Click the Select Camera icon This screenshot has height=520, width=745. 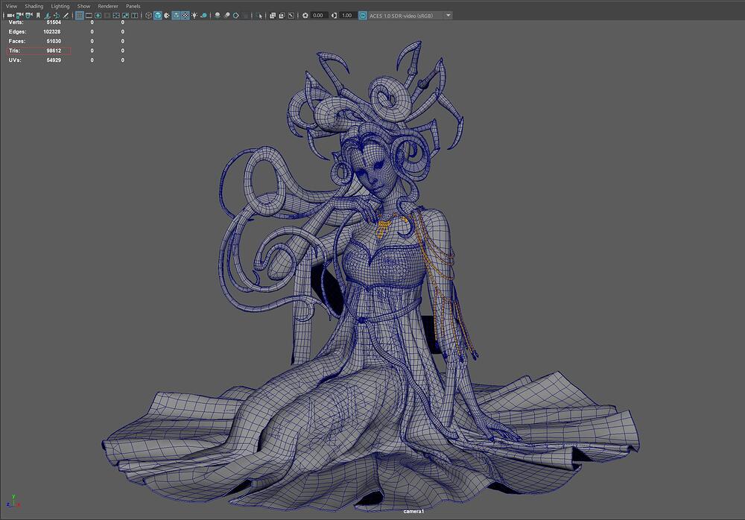(10, 15)
